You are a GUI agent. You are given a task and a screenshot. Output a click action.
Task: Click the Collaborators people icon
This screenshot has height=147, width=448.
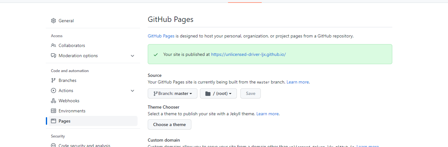pyautogui.click(x=53, y=45)
